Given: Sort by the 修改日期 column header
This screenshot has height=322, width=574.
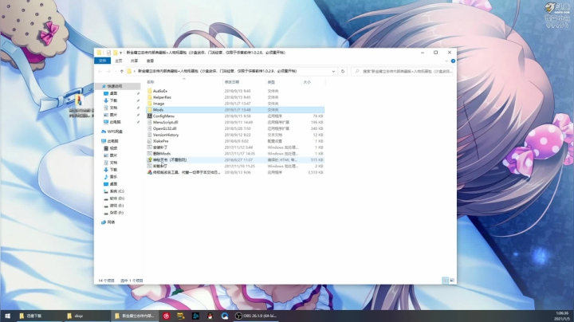Looking at the screenshot, I should coord(232,82).
